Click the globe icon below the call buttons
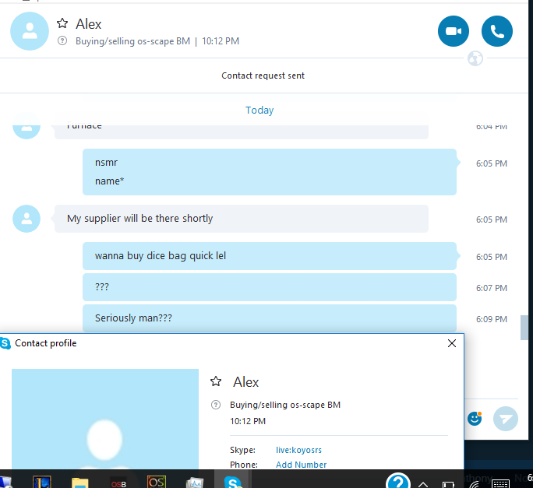 pos(475,58)
